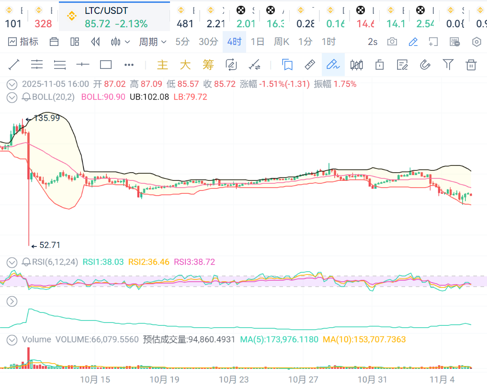
Task: Click the 主 main-force indicator button
Action: (163, 65)
